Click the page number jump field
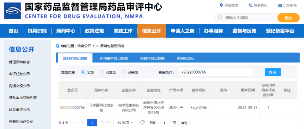Screen dimensions: 304x129 tap(164, 123)
